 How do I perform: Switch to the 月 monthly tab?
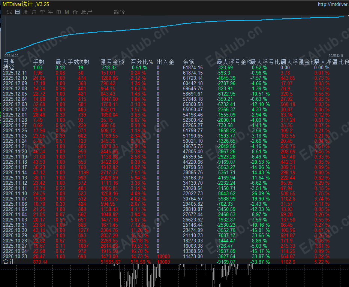point(34,12)
